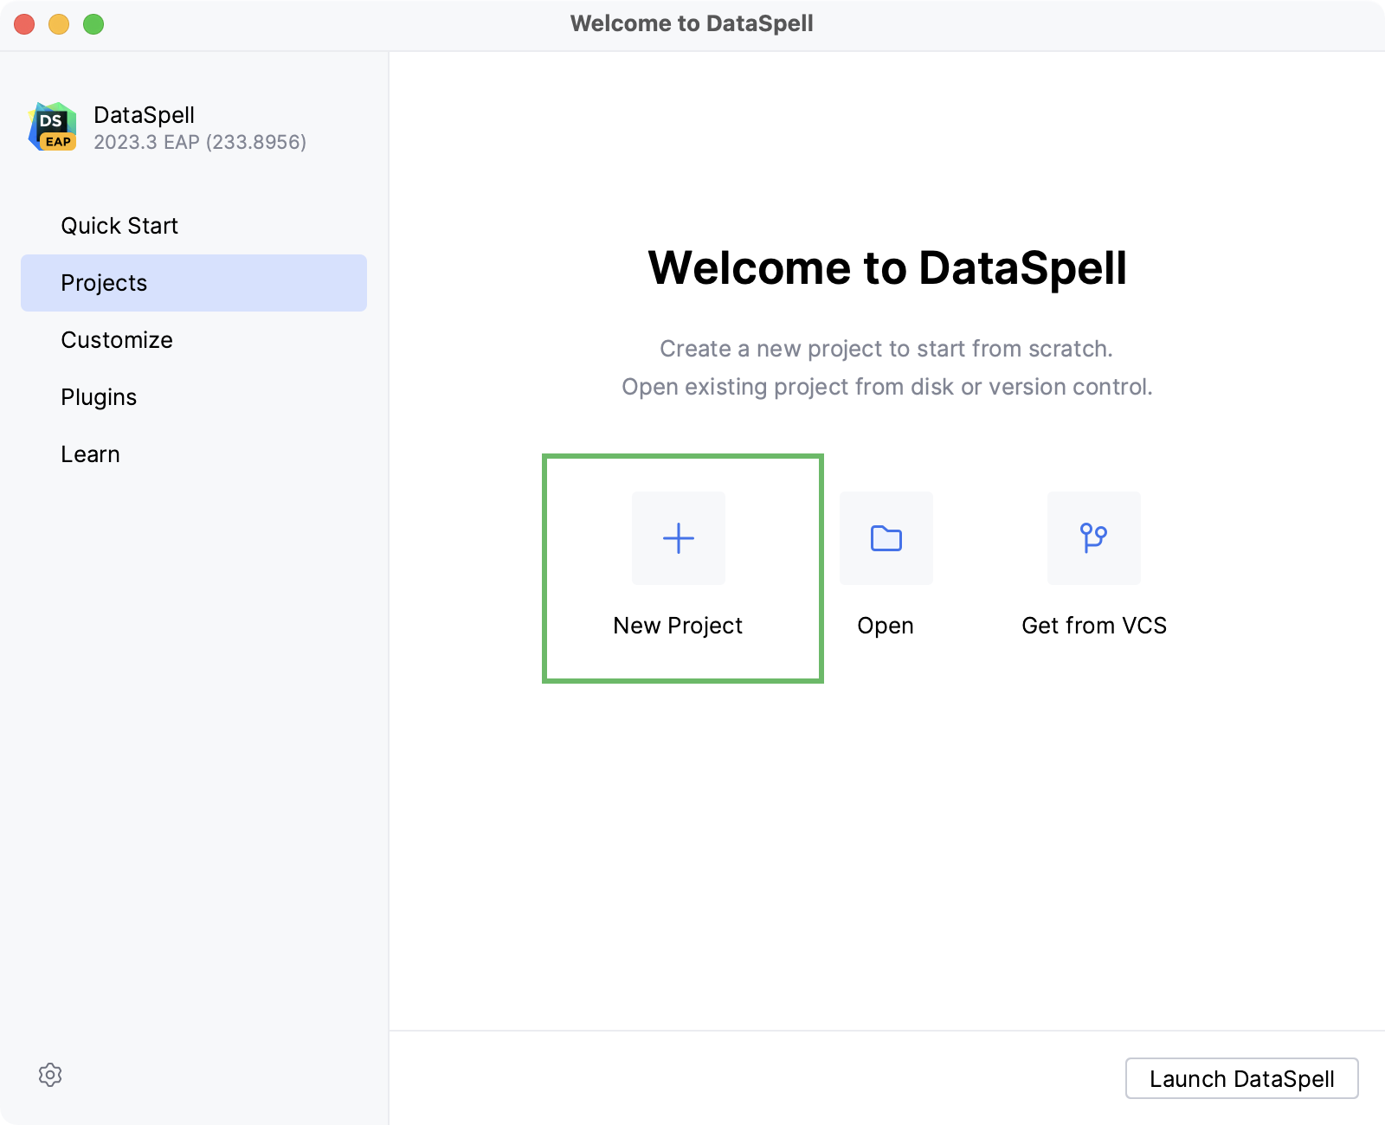Open the Customize section
The height and width of the screenshot is (1125, 1385).
coord(117,340)
